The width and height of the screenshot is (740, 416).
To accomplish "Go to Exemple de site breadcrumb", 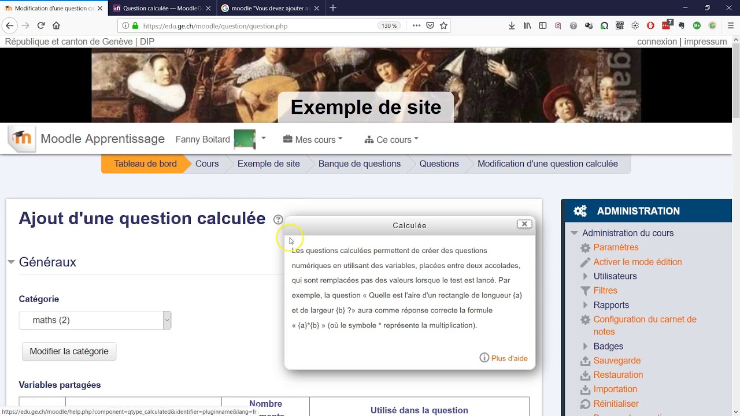I will pyautogui.click(x=269, y=164).
